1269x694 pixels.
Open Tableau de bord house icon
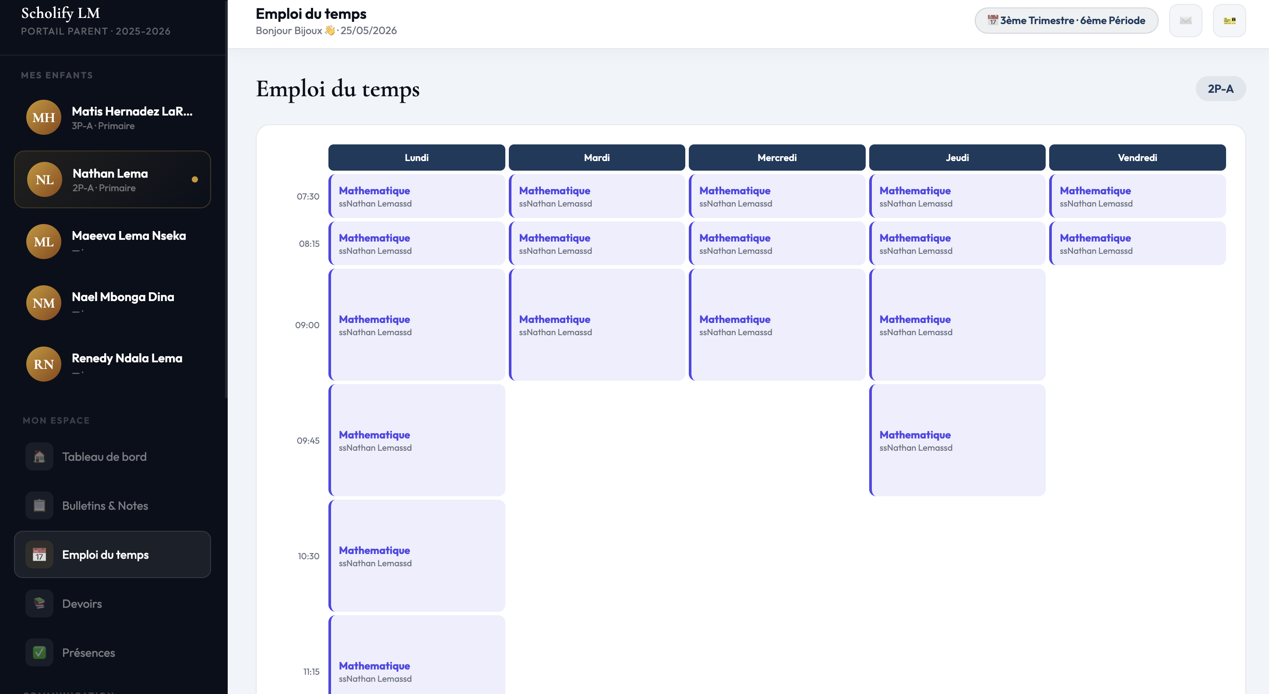point(39,457)
